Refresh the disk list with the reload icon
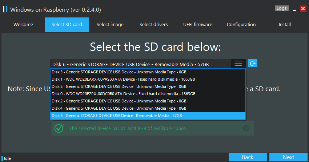The height and width of the screenshot is (162, 309). (x=252, y=63)
